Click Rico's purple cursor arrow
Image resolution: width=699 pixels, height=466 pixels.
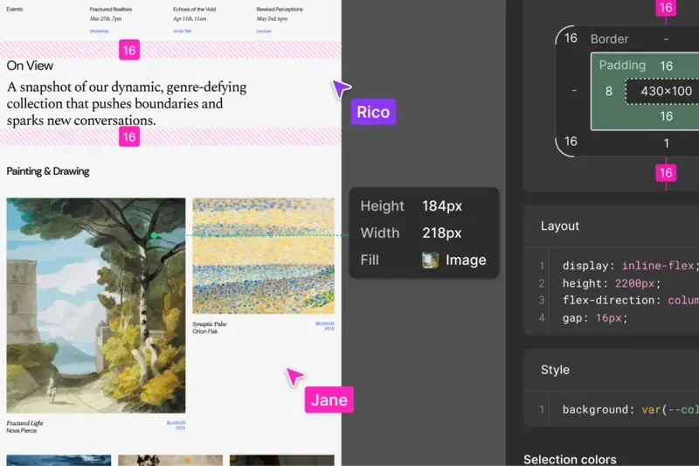[x=340, y=88]
